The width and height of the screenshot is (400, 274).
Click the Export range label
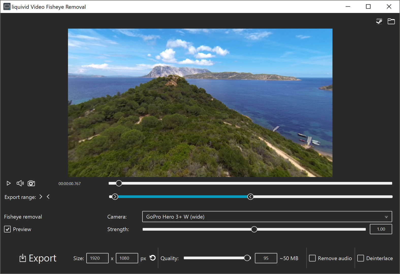pos(20,197)
